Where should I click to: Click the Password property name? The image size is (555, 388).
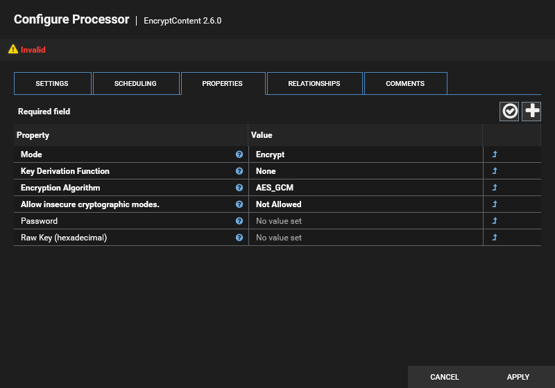point(40,221)
